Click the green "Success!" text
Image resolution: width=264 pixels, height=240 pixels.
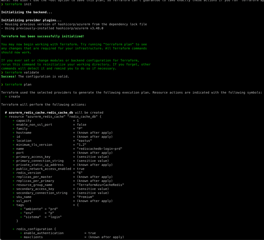pos(9,76)
